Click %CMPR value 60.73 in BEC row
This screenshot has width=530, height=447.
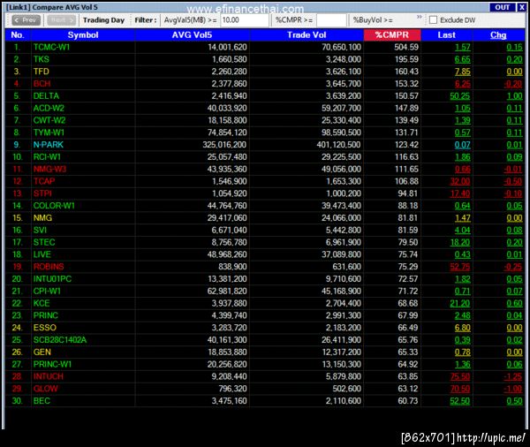pyautogui.click(x=408, y=401)
